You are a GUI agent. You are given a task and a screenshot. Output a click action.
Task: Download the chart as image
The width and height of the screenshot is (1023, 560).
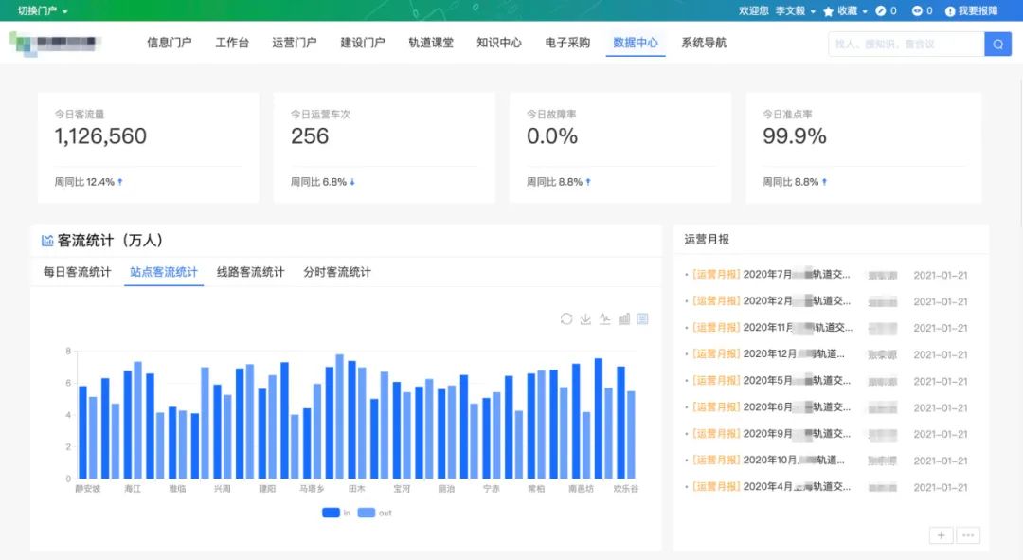point(586,318)
